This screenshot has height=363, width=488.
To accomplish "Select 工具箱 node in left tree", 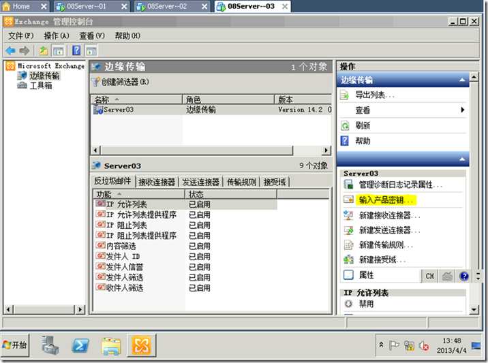I will (x=40, y=86).
